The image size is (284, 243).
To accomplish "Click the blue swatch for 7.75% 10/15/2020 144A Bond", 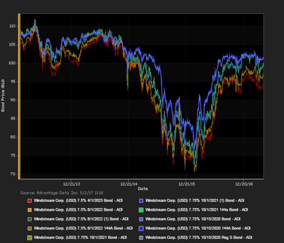I will coord(141,228).
